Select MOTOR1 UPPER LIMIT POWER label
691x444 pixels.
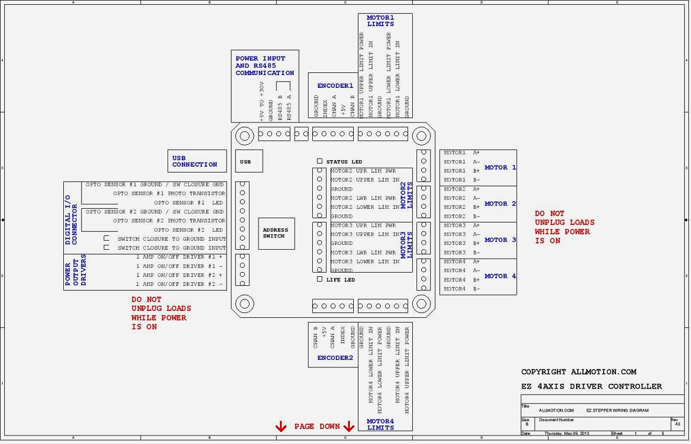click(x=361, y=75)
